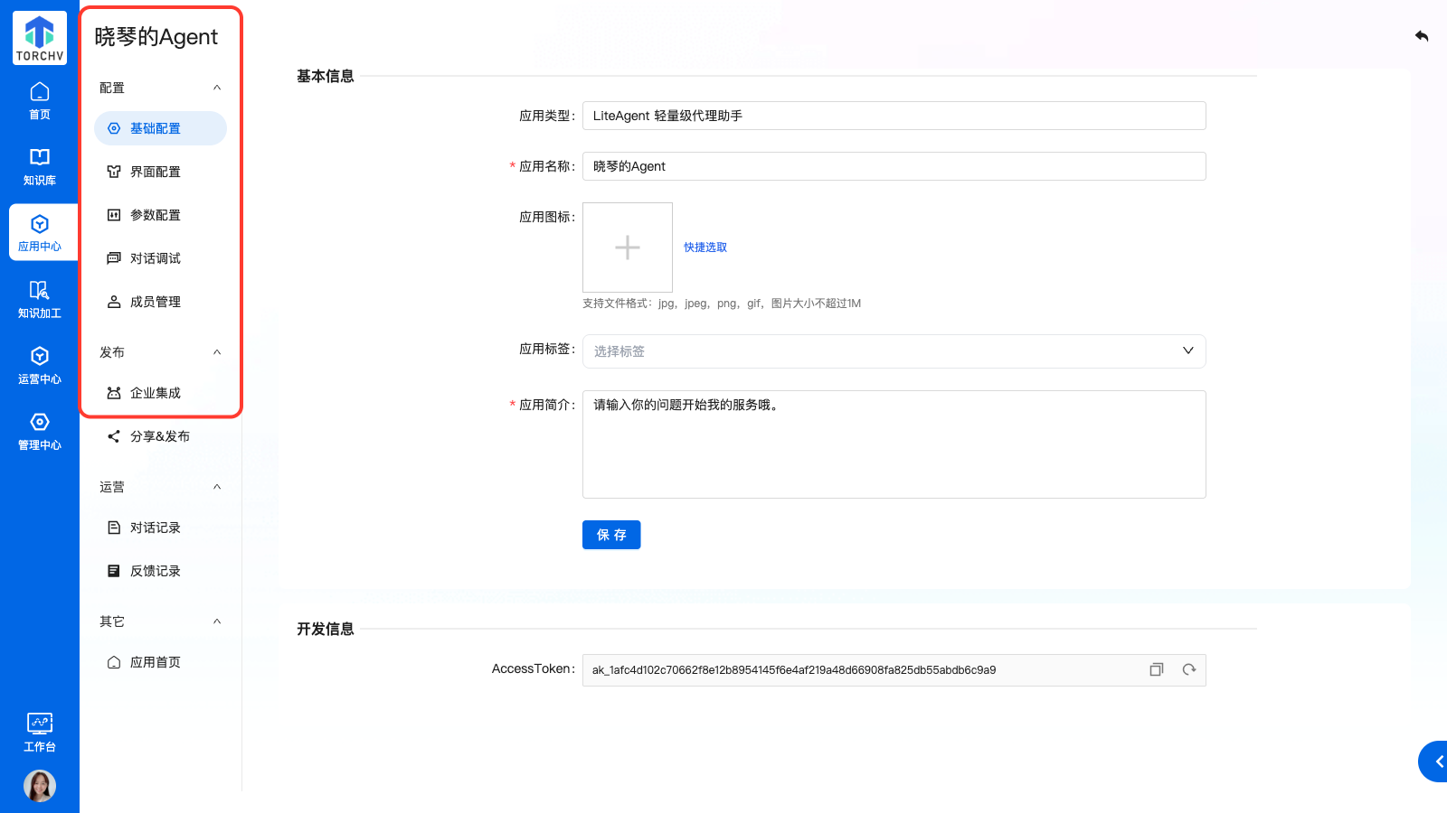Click the 快捷选取 link

click(705, 248)
